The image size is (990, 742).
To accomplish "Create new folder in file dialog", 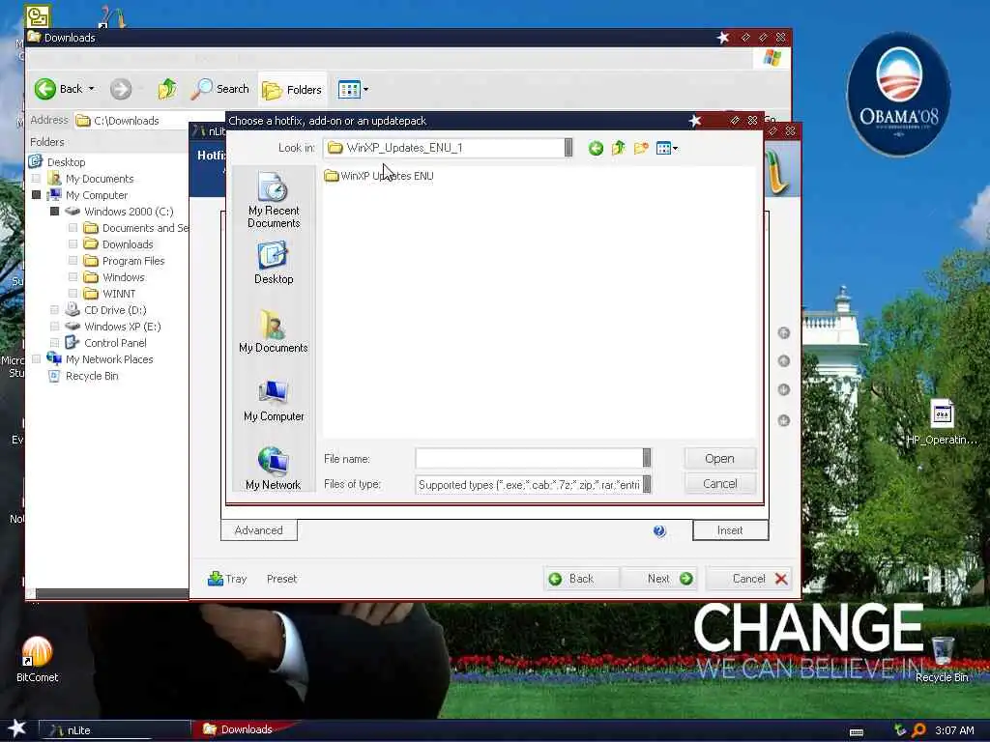I will click(x=641, y=148).
